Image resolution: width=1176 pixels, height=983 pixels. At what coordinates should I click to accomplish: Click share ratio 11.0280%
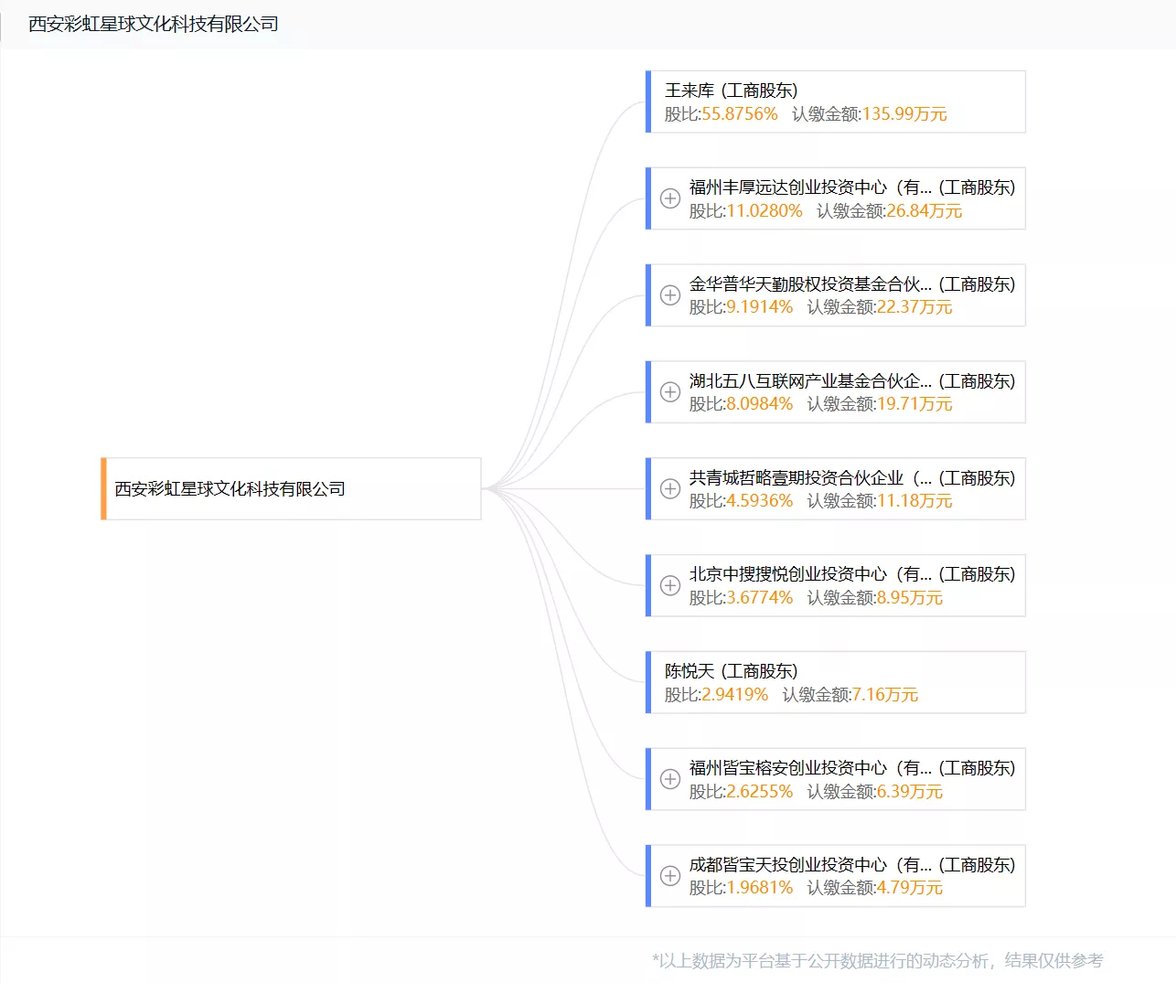click(764, 211)
